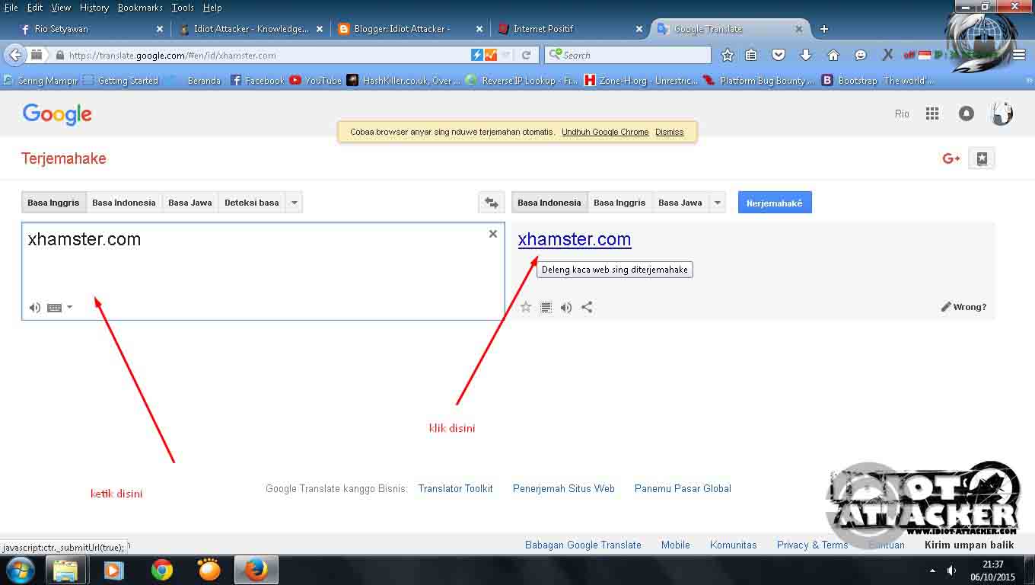
Task: Share the translation icon
Action: click(x=587, y=307)
